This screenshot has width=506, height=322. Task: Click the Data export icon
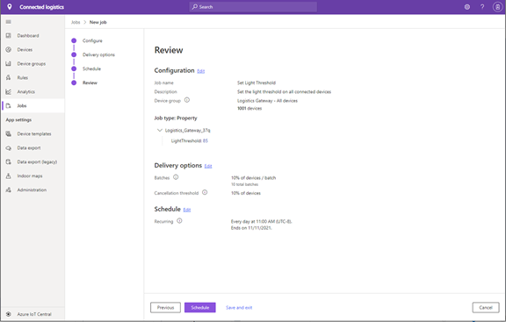[9, 148]
